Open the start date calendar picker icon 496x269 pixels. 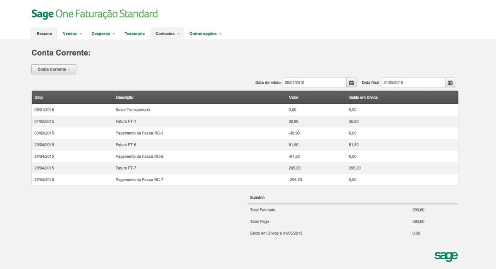pyautogui.click(x=351, y=83)
